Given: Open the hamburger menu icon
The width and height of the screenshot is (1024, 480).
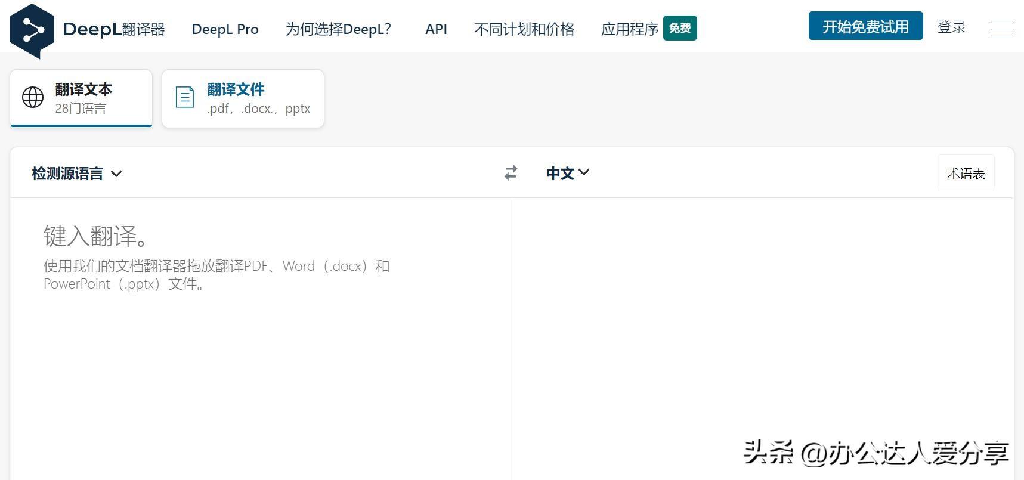Looking at the screenshot, I should [1002, 28].
